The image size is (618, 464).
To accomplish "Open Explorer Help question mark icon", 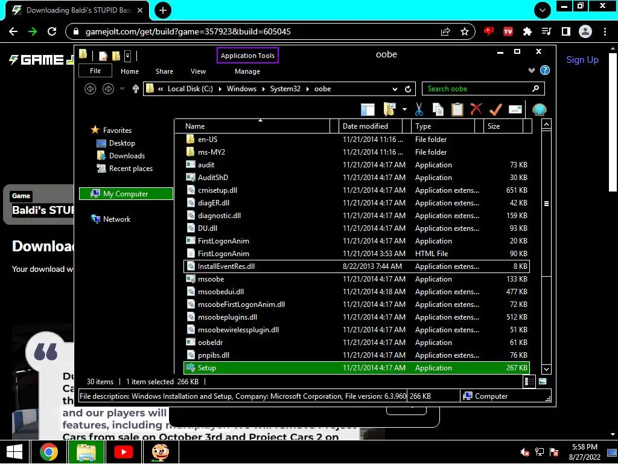I will point(545,70).
